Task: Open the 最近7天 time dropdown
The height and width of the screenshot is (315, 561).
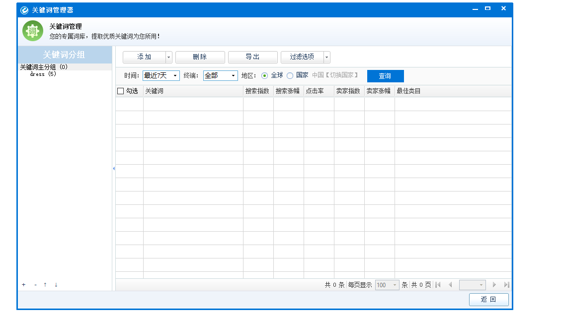Action: point(175,75)
